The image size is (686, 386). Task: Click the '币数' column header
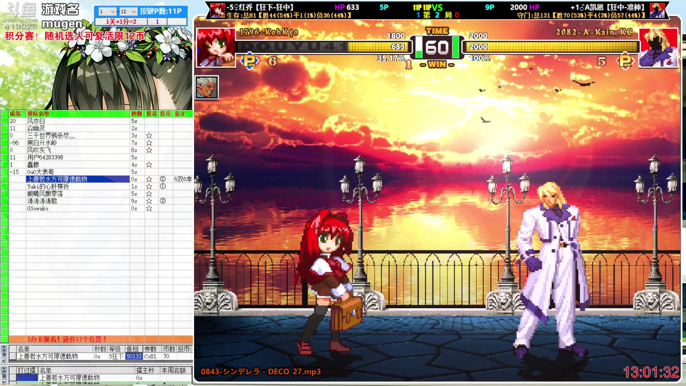[x=169, y=349]
